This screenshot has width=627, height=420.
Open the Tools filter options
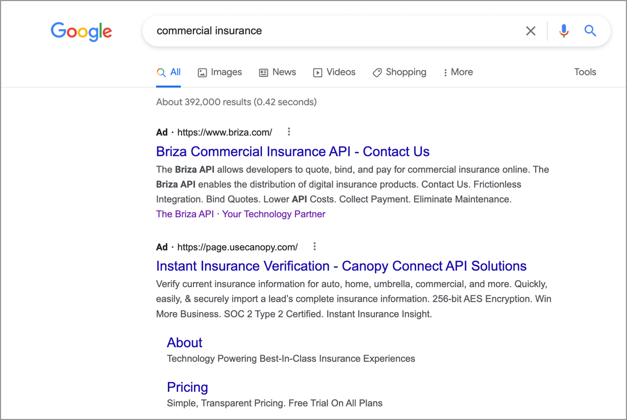point(585,72)
